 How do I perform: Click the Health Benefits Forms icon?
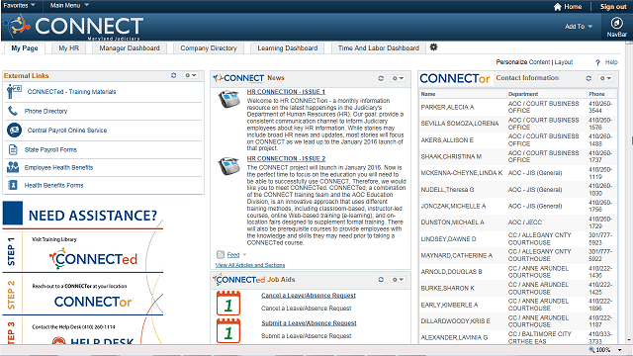(13, 185)
